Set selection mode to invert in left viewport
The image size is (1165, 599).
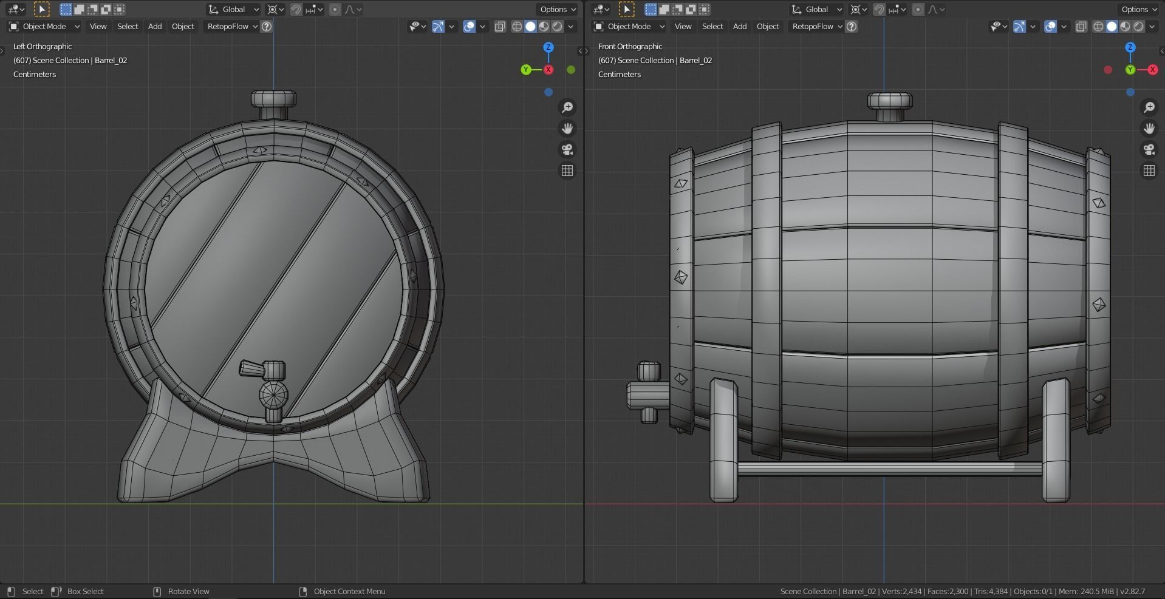pyautogui.click(x=106, y=9)
